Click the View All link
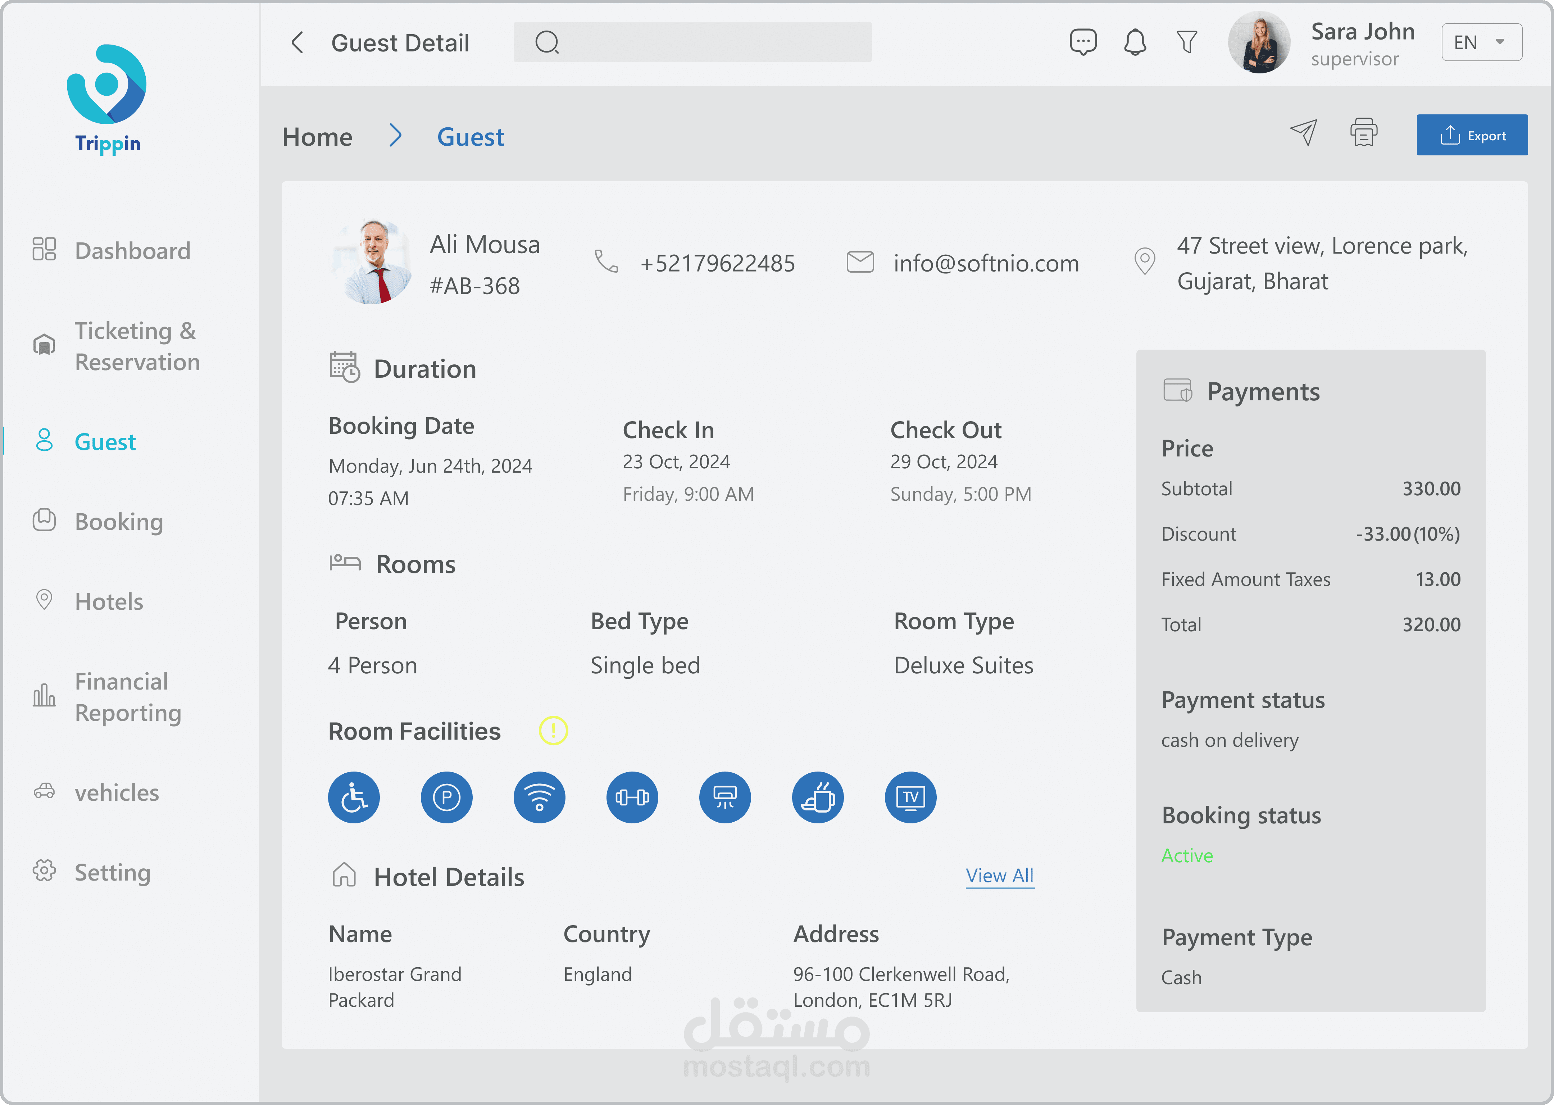1554x1105 pixels. (999, 876)
